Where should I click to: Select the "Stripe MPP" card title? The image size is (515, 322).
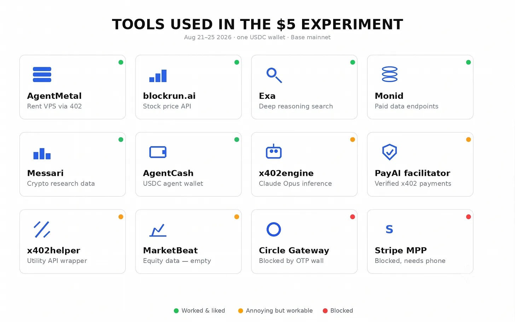[401, 251]
